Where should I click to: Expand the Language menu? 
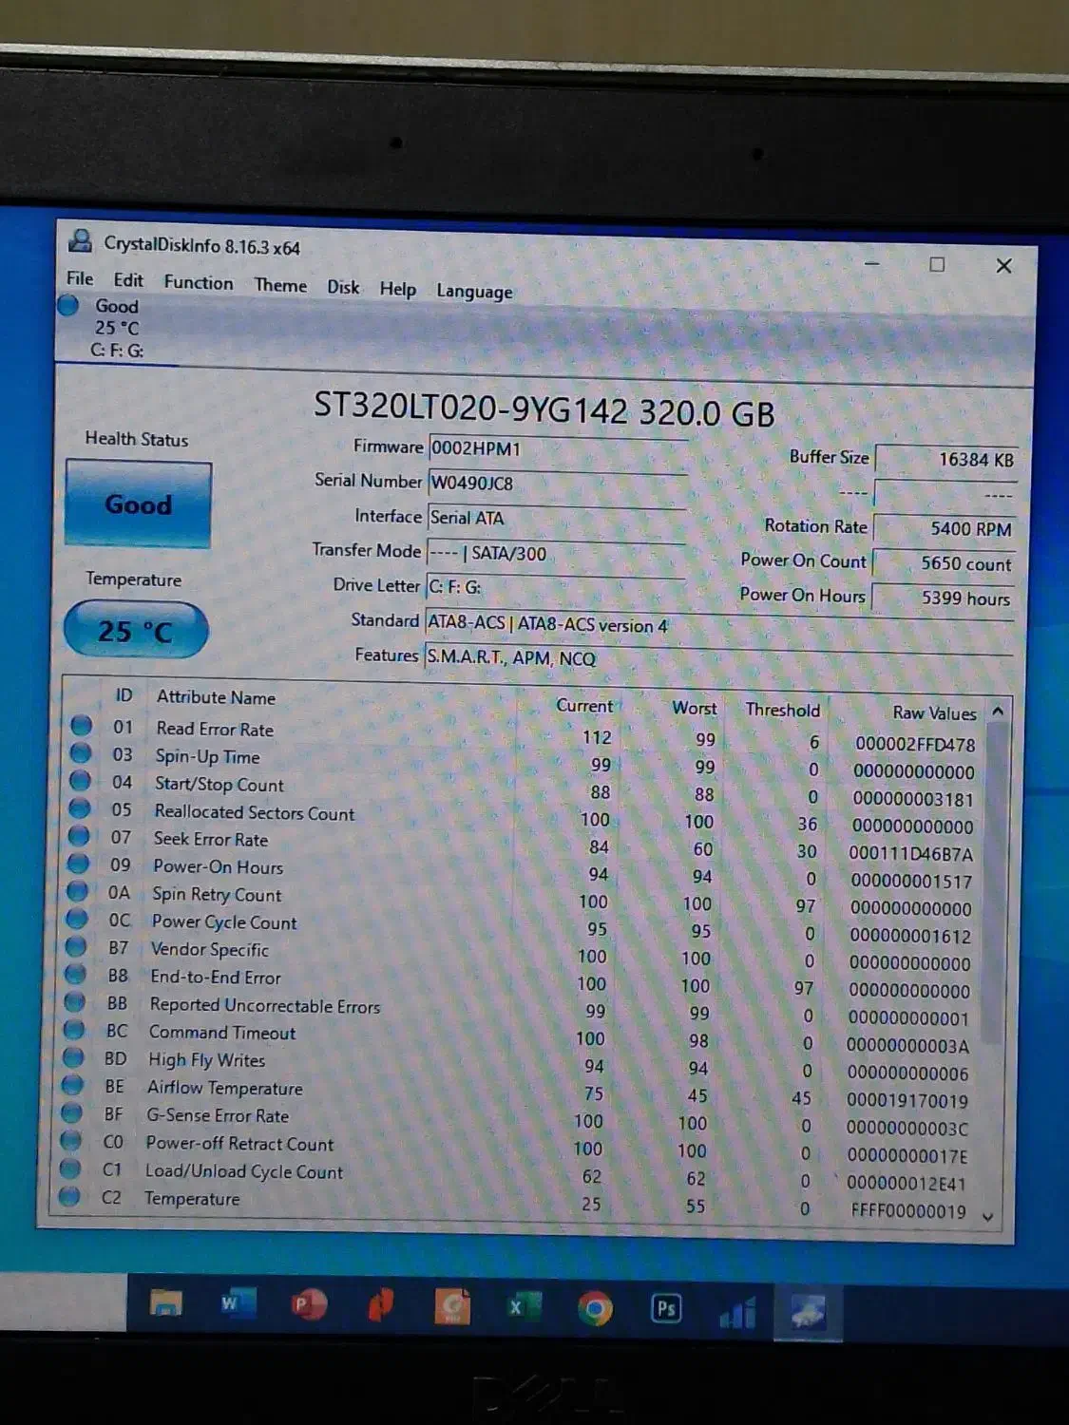click(474, 292)
